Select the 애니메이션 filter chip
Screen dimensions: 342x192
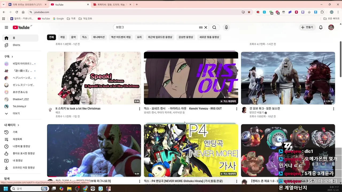(99, 37)
